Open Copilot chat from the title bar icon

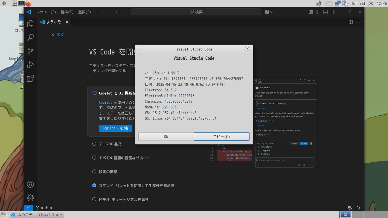(267, 12)
